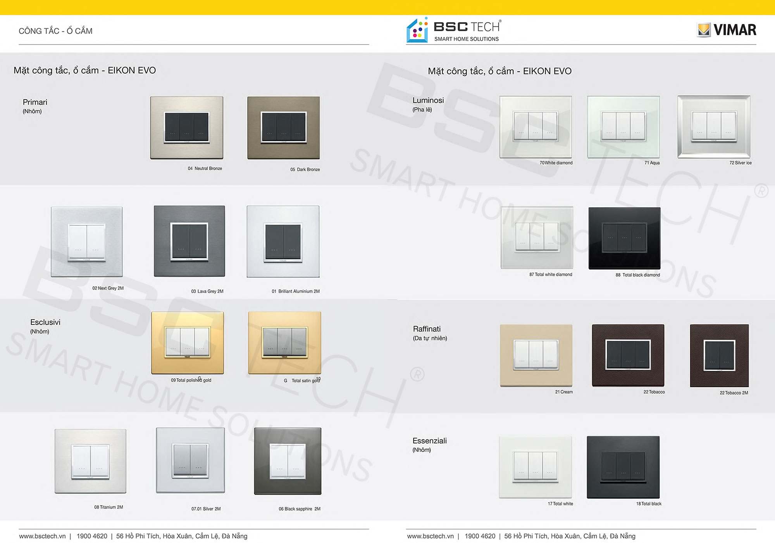Select the 22 Tobacco three-module plate image
This screenshot has height=543, width=775.
(x=628, y=356)
